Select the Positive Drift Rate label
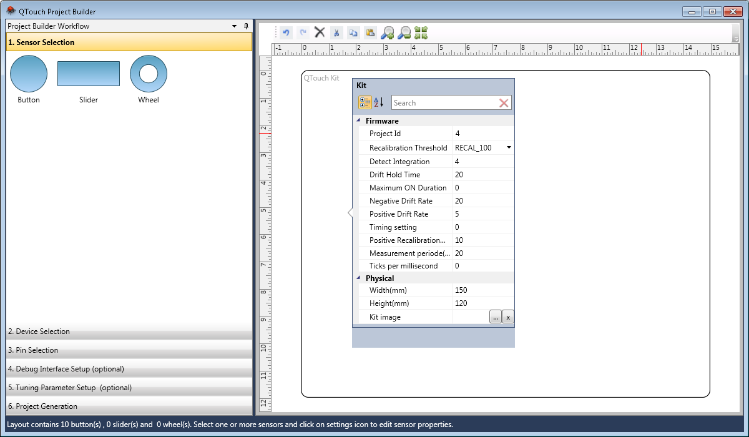Image resolution: width=749 pixels, height=437 pixels. (399, 214)
